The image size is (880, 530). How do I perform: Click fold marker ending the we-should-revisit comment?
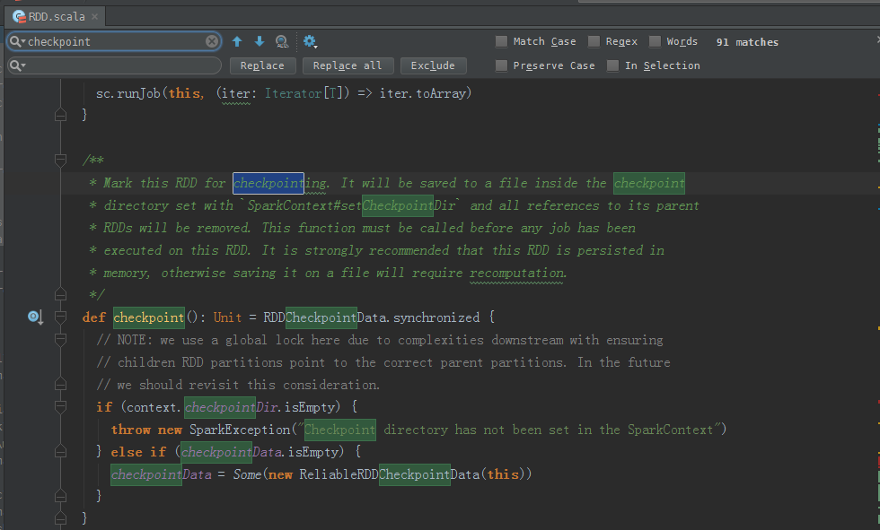(61, 385)
